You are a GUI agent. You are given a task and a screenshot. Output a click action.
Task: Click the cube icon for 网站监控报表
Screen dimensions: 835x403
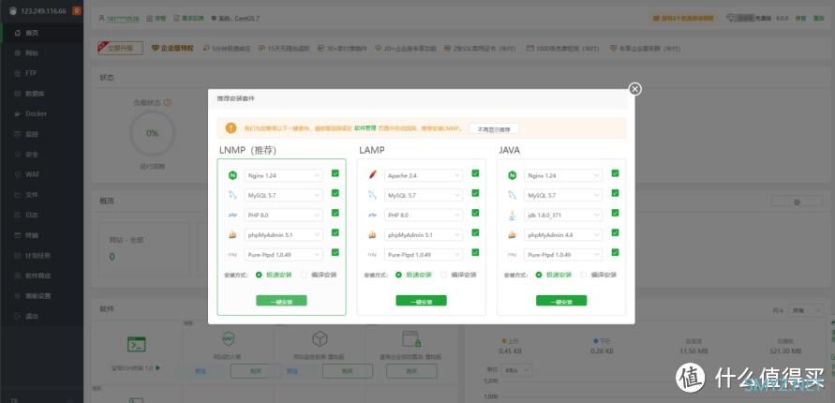(x=320, y=338)
